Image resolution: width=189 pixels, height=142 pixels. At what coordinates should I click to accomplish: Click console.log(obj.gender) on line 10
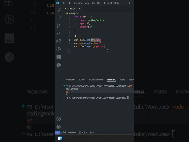(90, 46)
